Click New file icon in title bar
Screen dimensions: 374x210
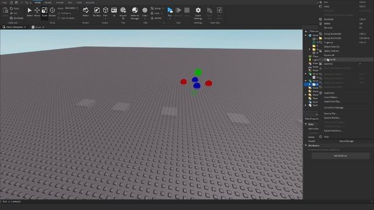11,2
